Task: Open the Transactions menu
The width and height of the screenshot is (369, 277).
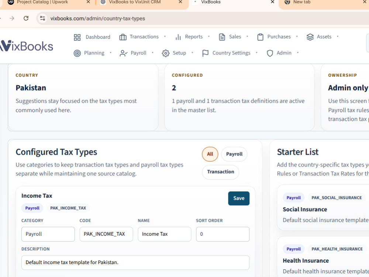Action: point(142,37)
